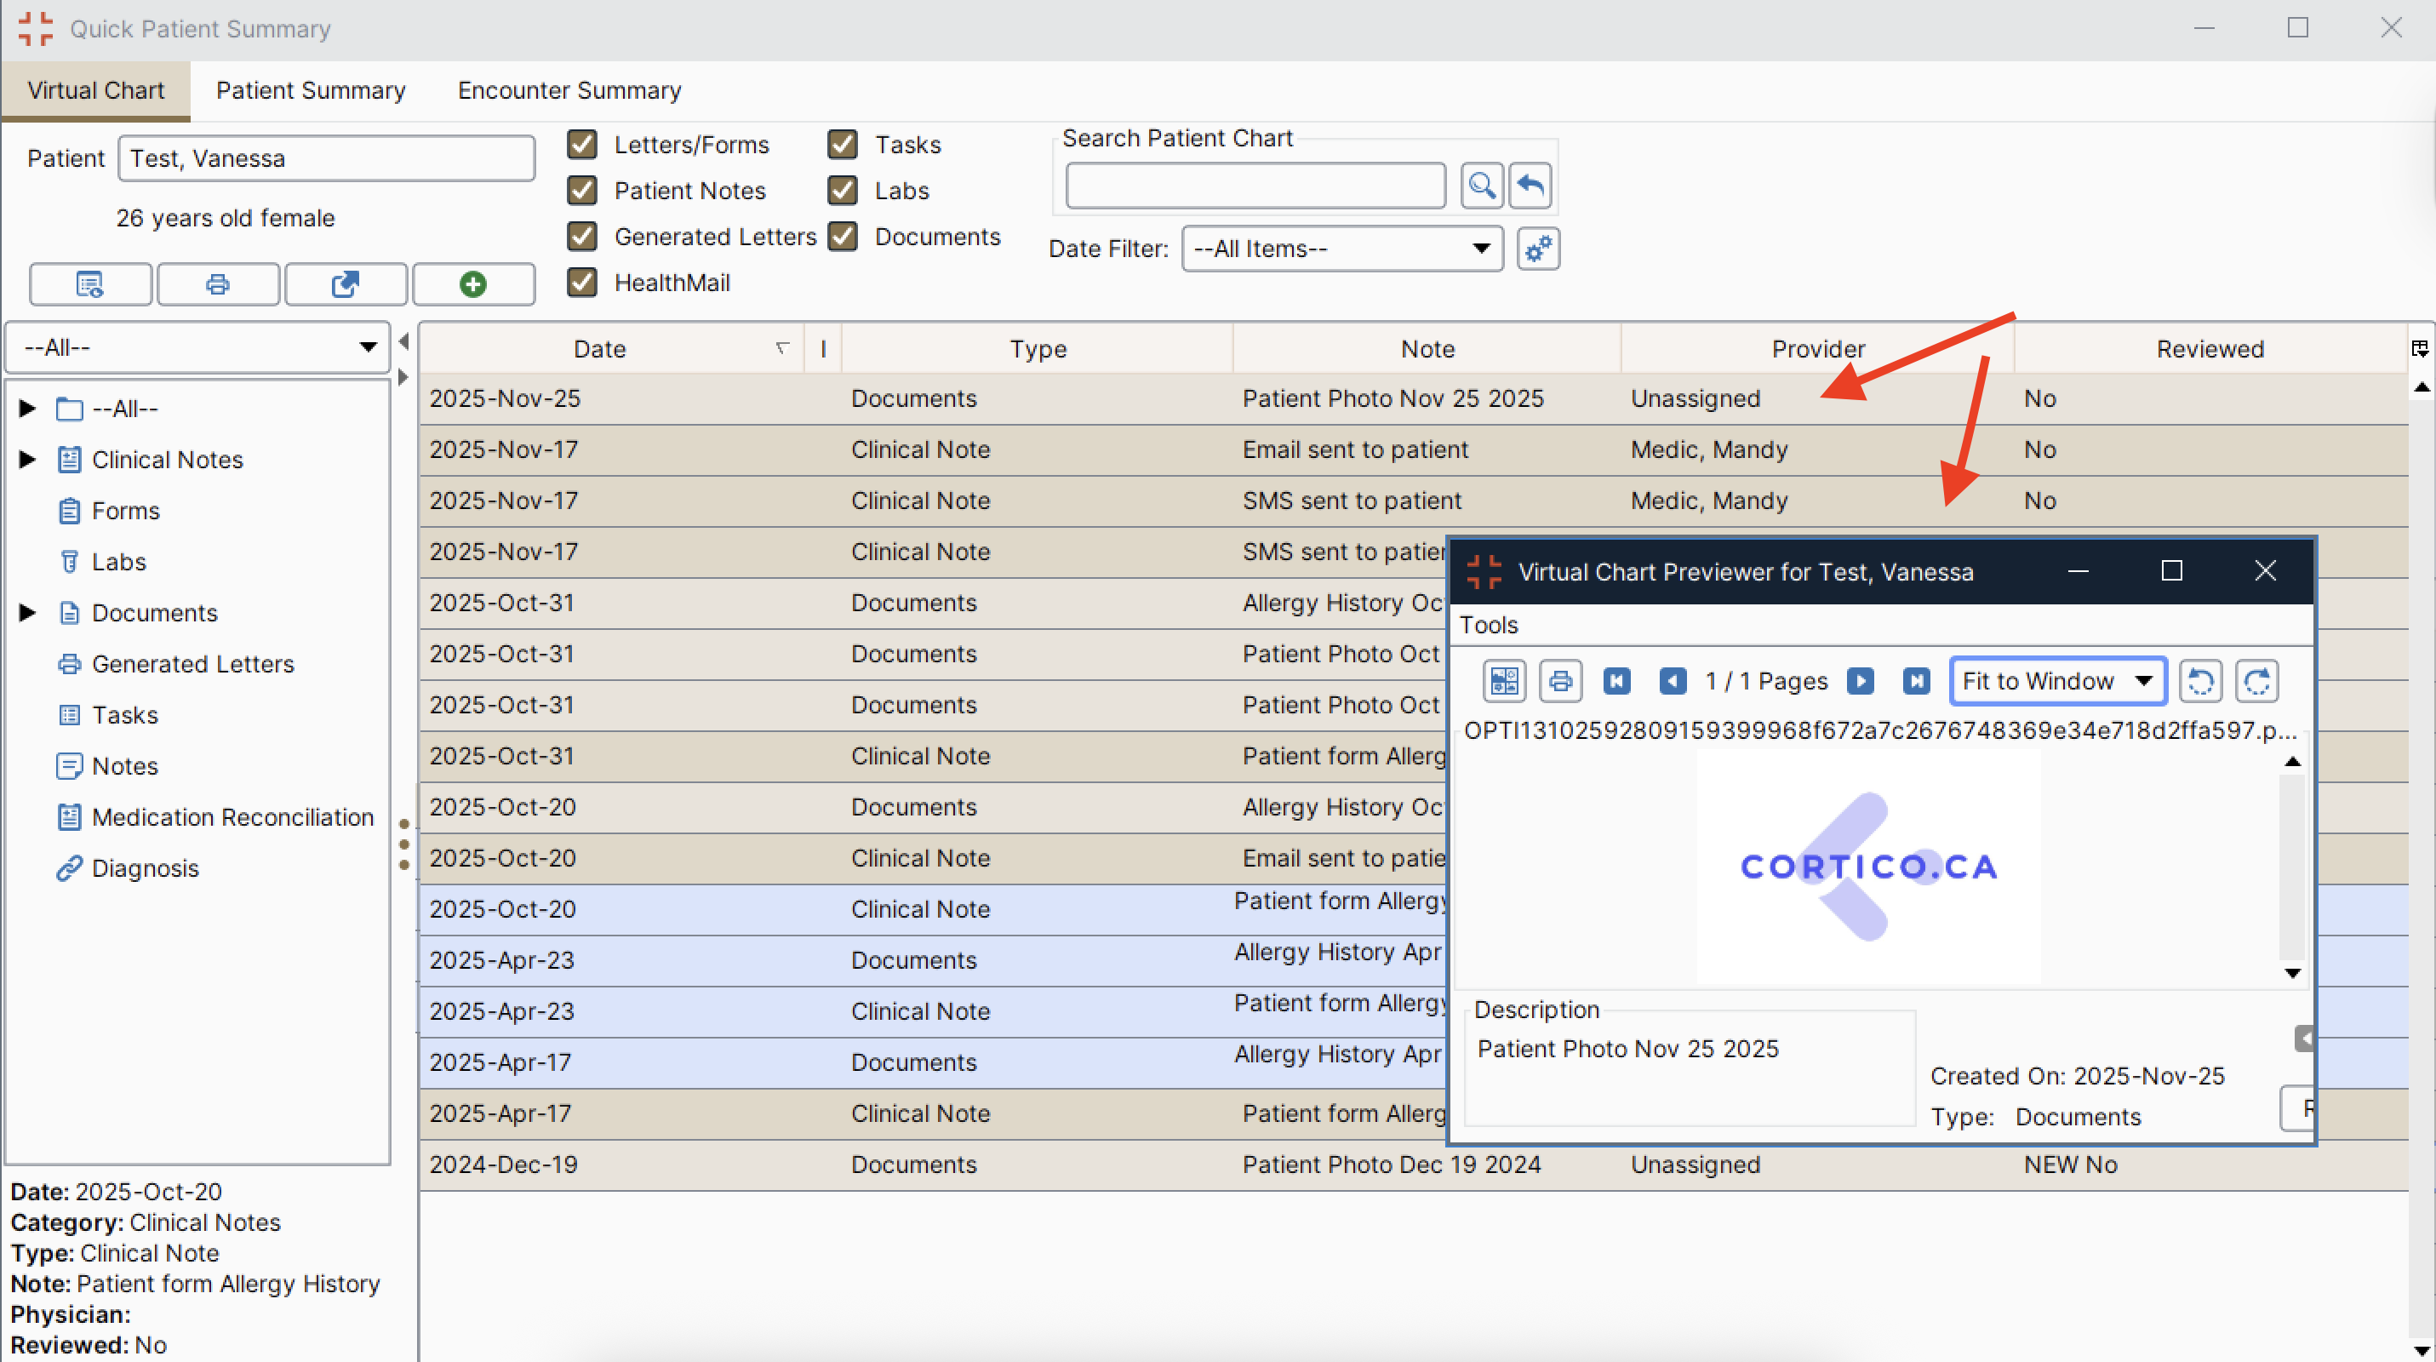Switch to the Patient Summary tab

click(x=310, y=90)
